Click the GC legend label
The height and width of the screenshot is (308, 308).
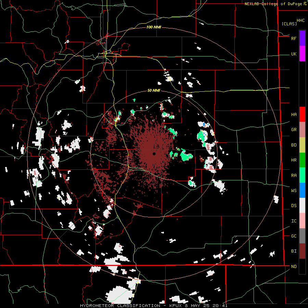click(x=294, y=236)
